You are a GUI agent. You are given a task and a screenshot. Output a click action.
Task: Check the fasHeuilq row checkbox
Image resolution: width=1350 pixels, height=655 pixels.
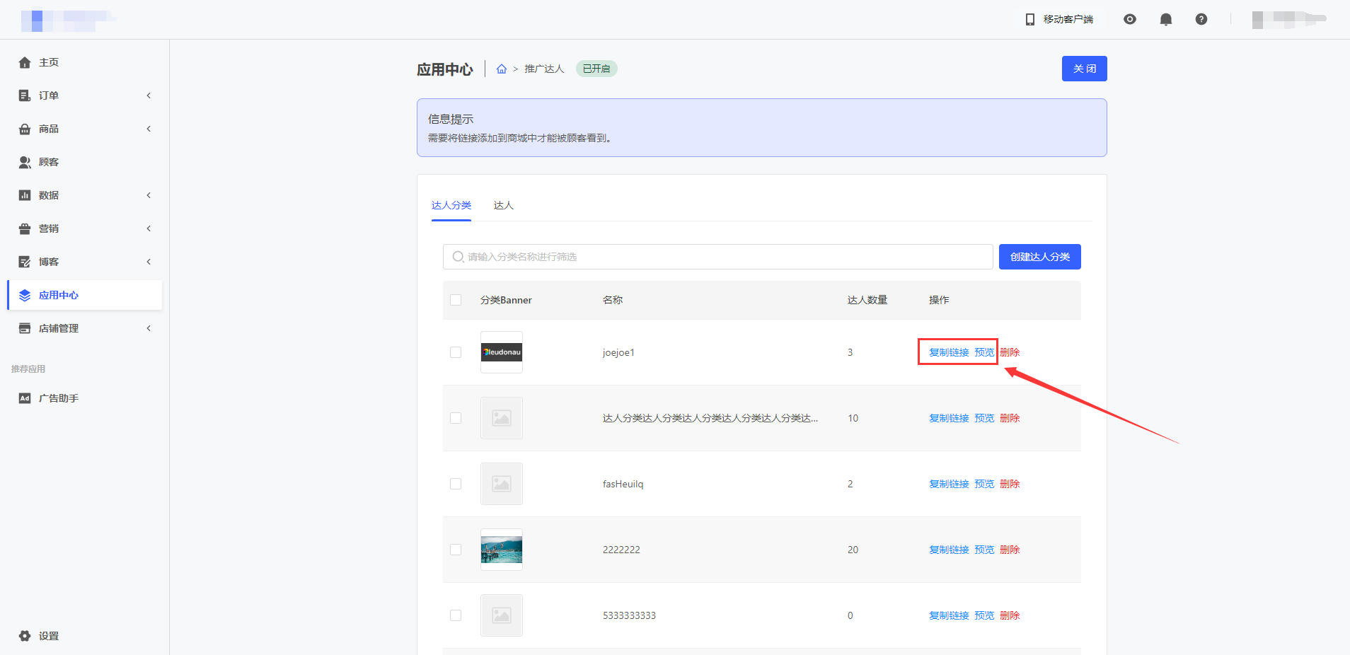click(456, 484)
